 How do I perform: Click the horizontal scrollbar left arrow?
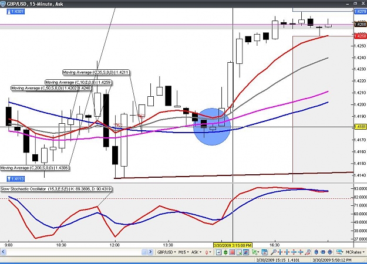[3, 252]
